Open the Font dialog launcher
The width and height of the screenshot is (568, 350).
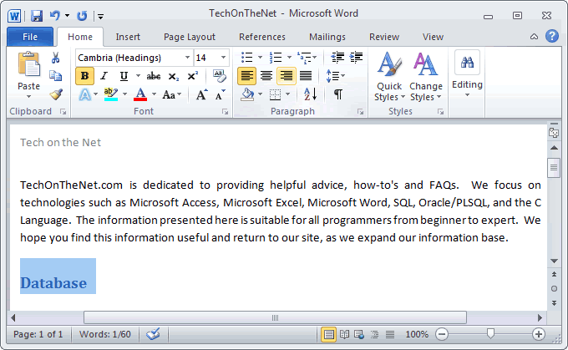pos(225,112)
